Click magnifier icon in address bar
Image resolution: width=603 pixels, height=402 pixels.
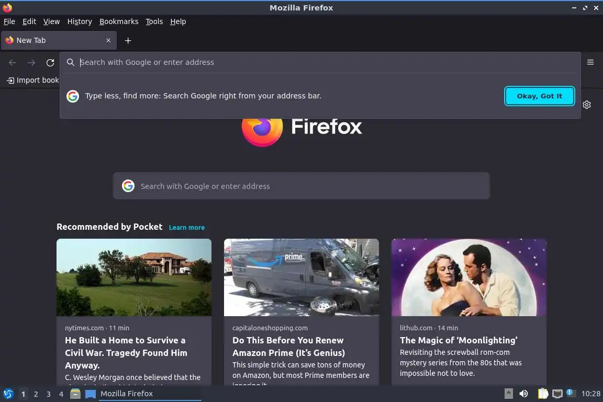(70, 62)
